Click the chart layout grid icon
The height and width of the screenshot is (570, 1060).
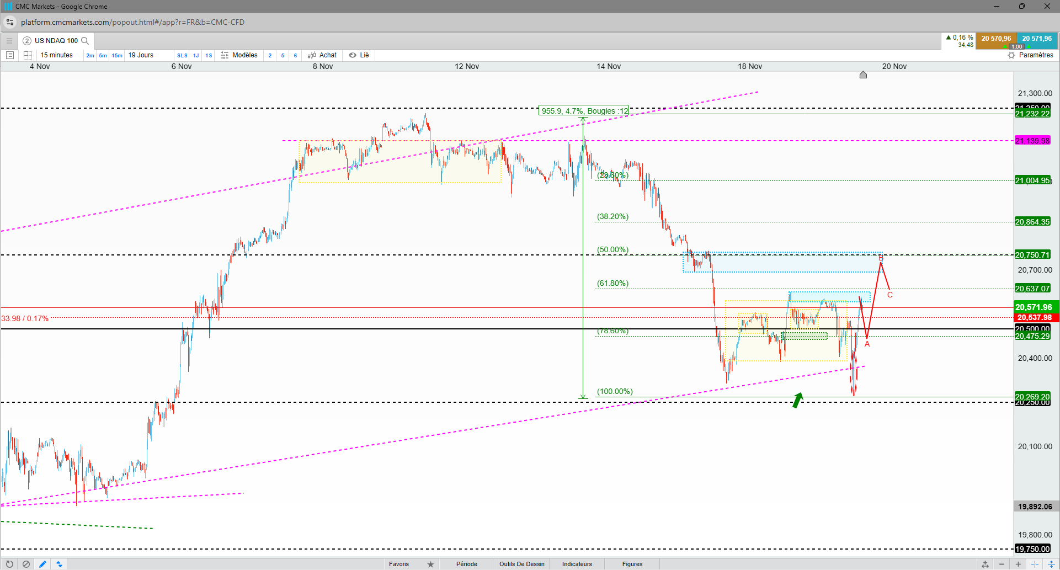28,55
